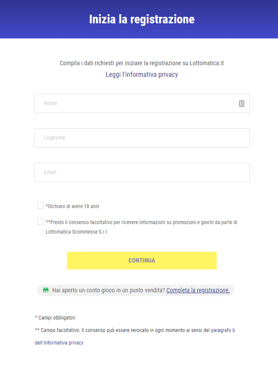Open "Completa la registrazione" link

199,290
